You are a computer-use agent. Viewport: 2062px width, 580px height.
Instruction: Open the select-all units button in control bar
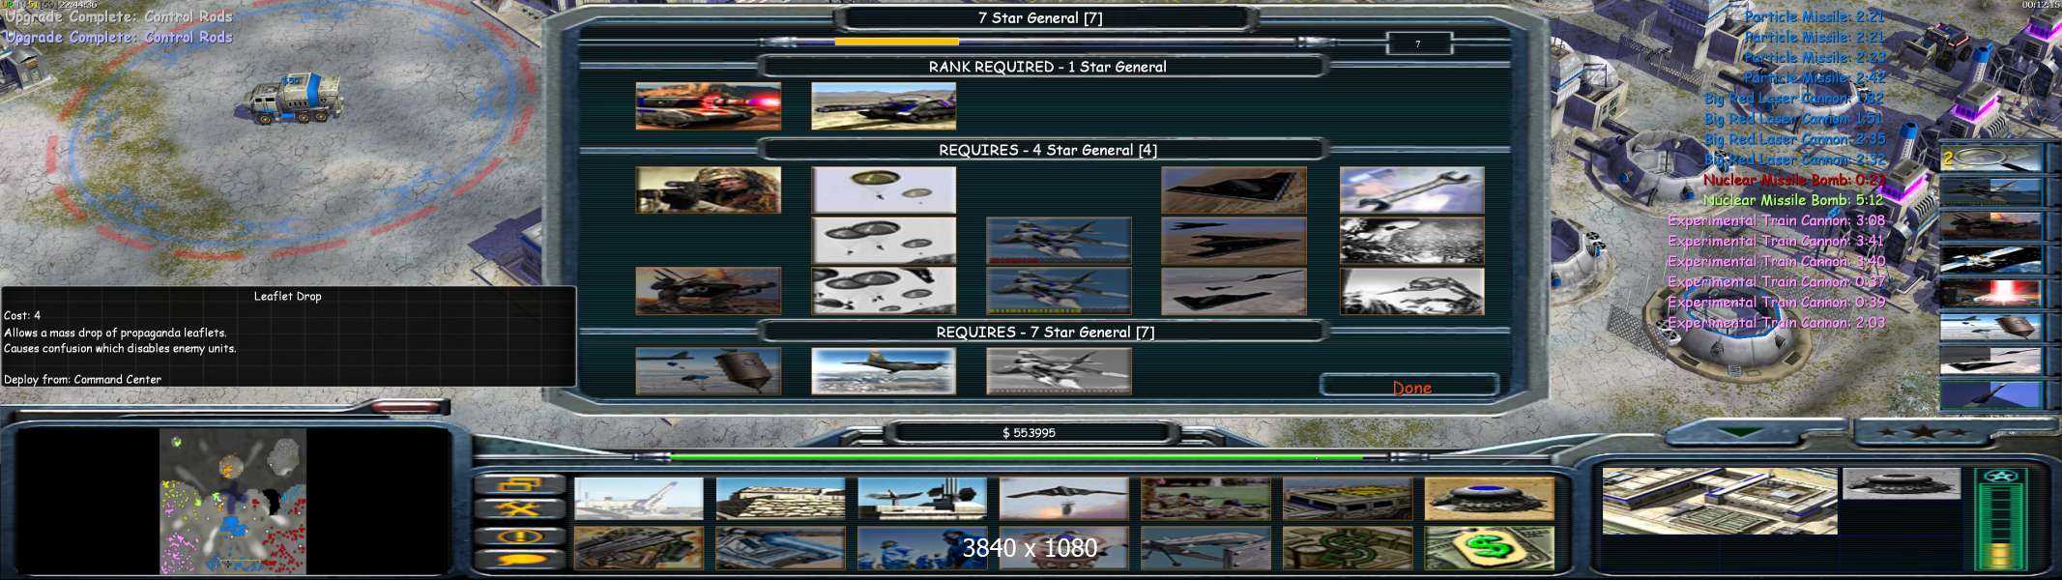coord(518,484)
